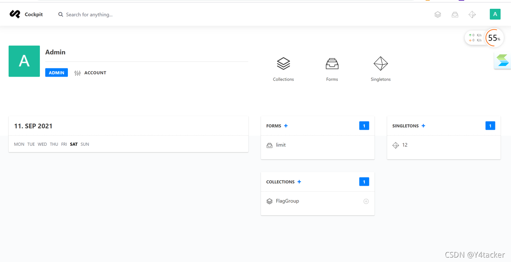Screen dimensions: 511x262
Task: Add an entry to FlagGroup via circled plus
Action: pos(366,201)
